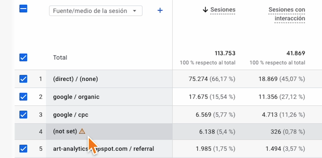Click the plus icon to add dimension
Image resolution: width=322 pixels, height=158 pixels.
pos(160,11)
